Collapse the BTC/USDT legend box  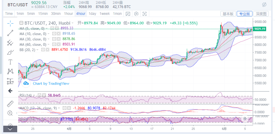coord(21,23)
